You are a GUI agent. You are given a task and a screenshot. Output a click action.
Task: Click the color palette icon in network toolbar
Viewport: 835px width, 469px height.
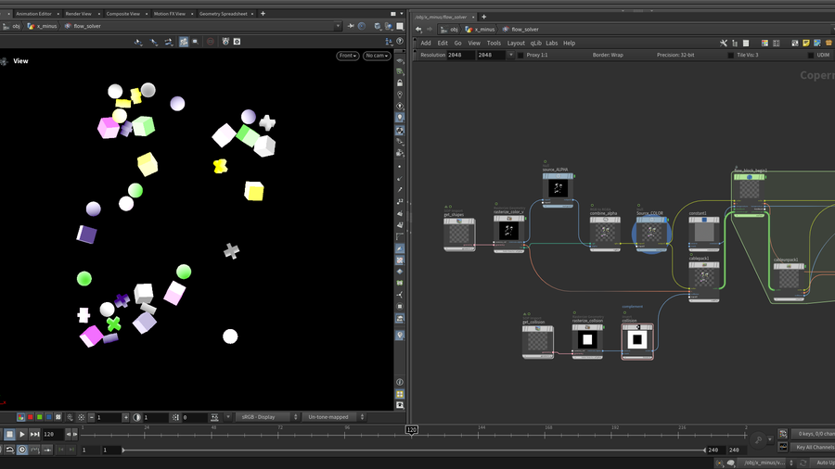[764, 43]
